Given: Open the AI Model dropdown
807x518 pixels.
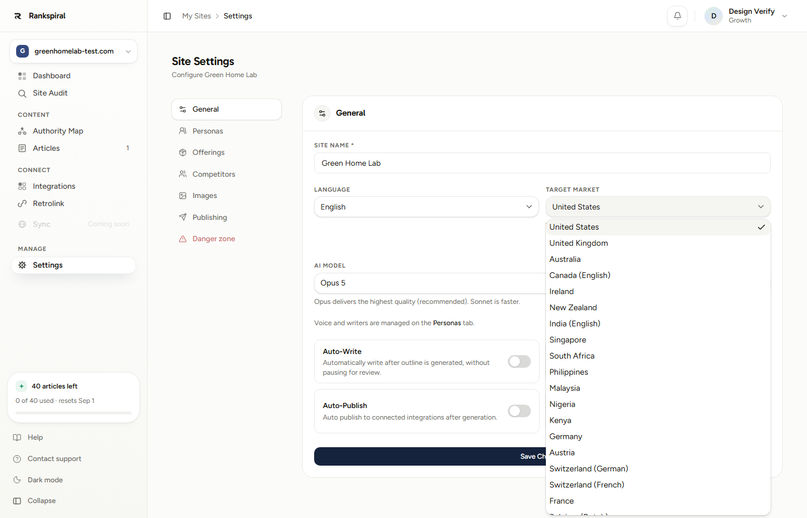Looking at the screenshot, I should [x=429, y=283].
